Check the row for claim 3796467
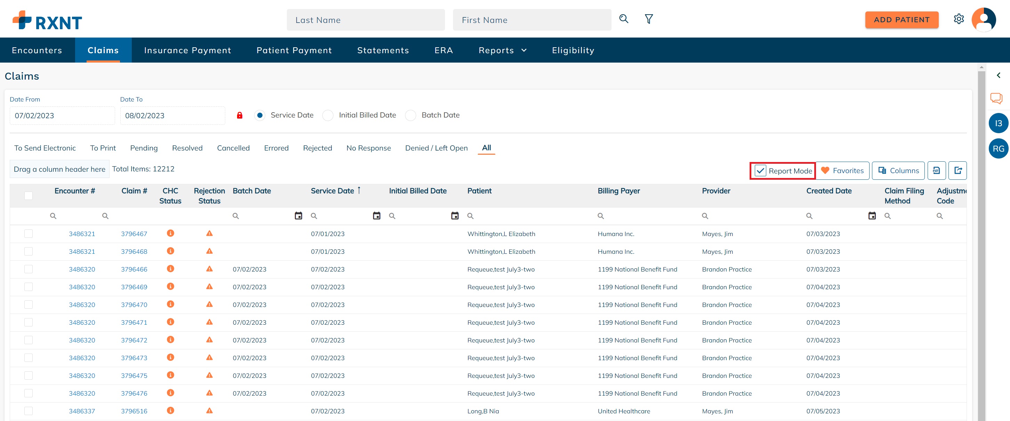The width and height of the screenshot is (1010, 421). pyautogui.click(x=28, y=234)
